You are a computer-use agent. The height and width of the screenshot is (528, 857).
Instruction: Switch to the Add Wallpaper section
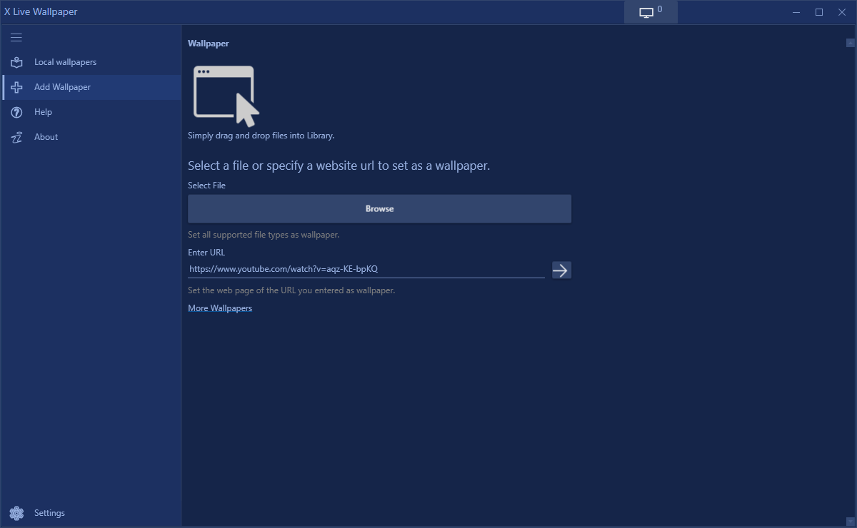64,87
